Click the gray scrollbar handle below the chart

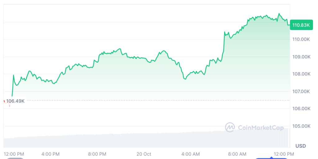[16, 158]
